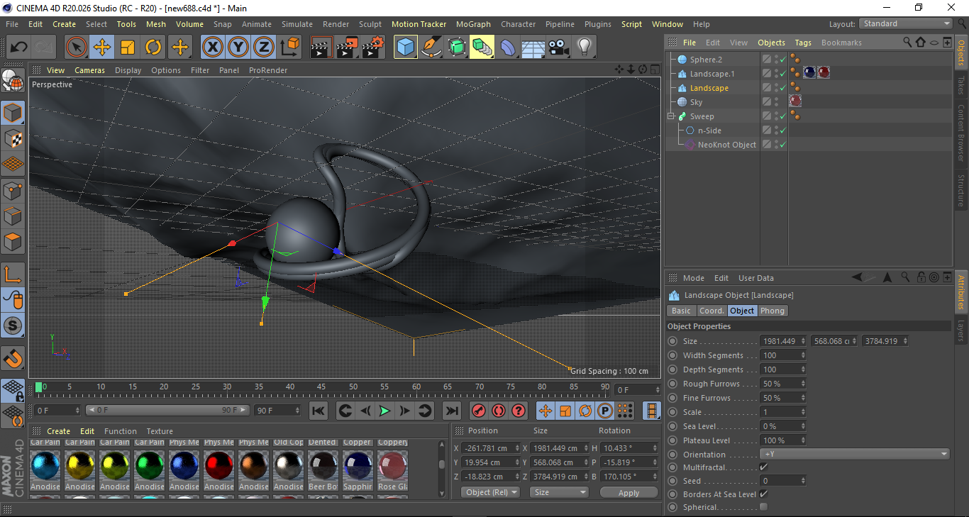
Task: Open the Object (Rel) dropdown
Action: click(x=490, y=492)
